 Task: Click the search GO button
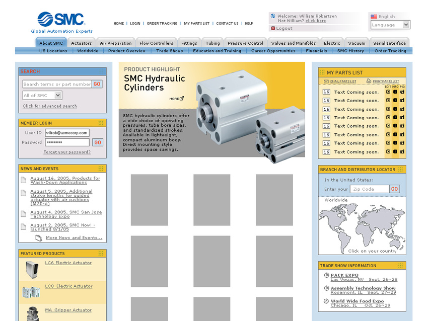(x=97, y=84)
